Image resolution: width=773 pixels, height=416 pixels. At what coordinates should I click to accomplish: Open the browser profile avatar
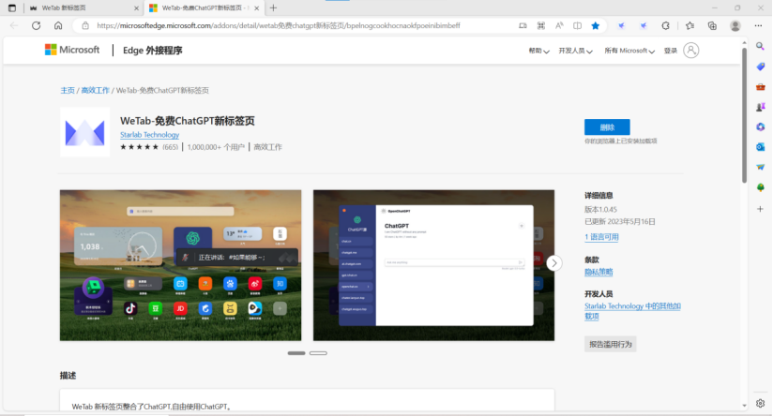pos(735,25)
